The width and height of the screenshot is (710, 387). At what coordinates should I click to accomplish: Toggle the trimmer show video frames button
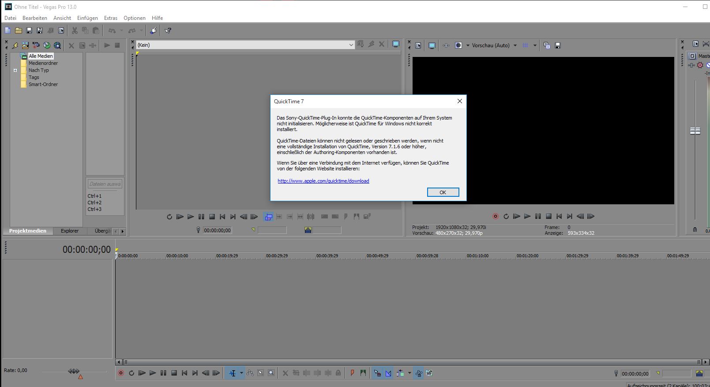pos(268,217)
